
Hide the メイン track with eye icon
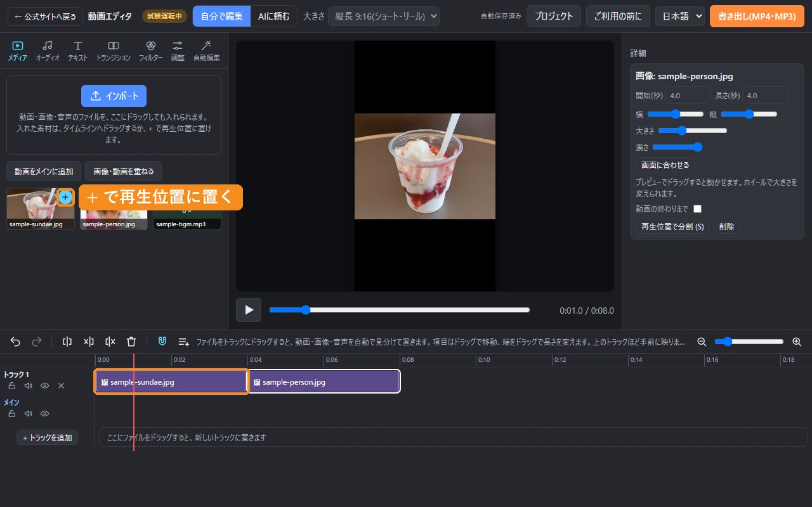point(44,413)
